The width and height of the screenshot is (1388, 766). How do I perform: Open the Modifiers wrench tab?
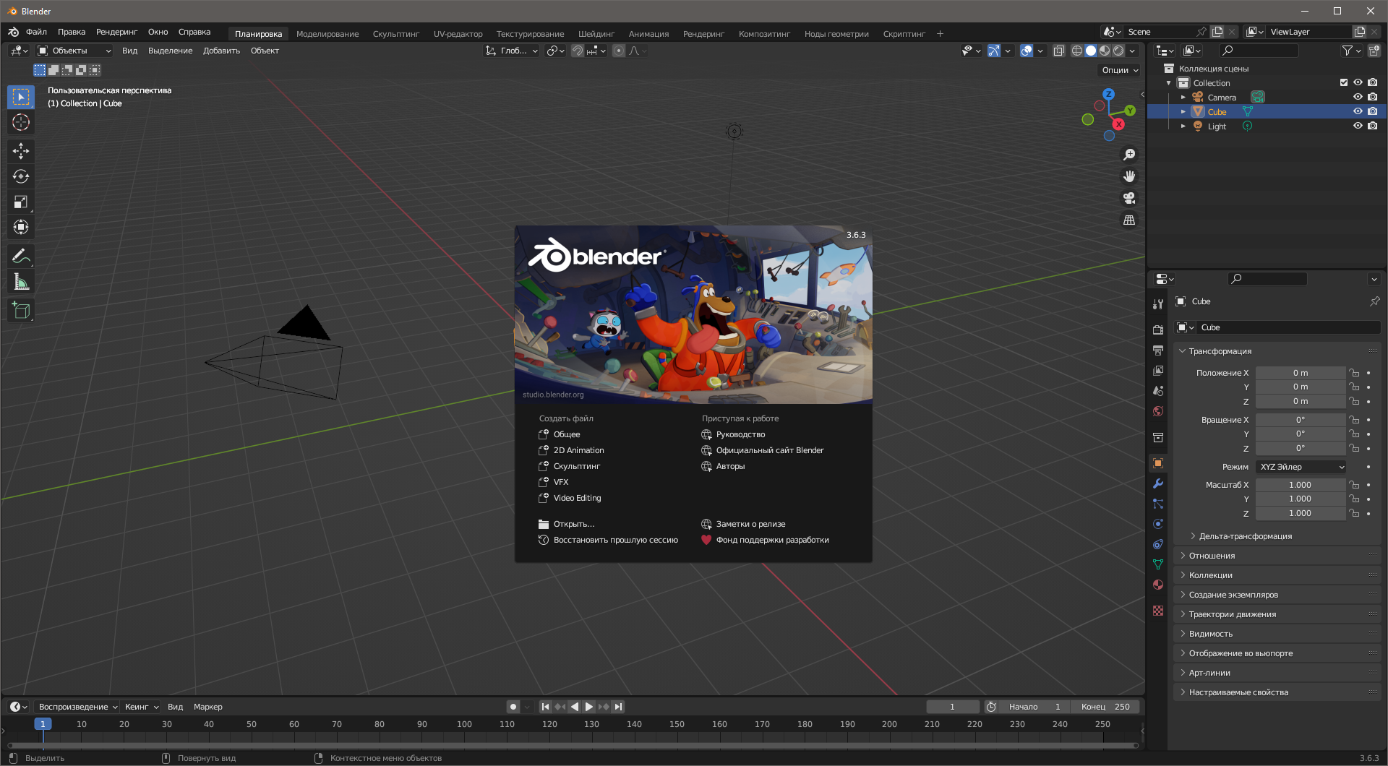coord(1158,483)
